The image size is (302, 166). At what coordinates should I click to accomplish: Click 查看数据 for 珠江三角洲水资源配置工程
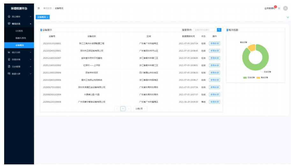click(214, 44)
